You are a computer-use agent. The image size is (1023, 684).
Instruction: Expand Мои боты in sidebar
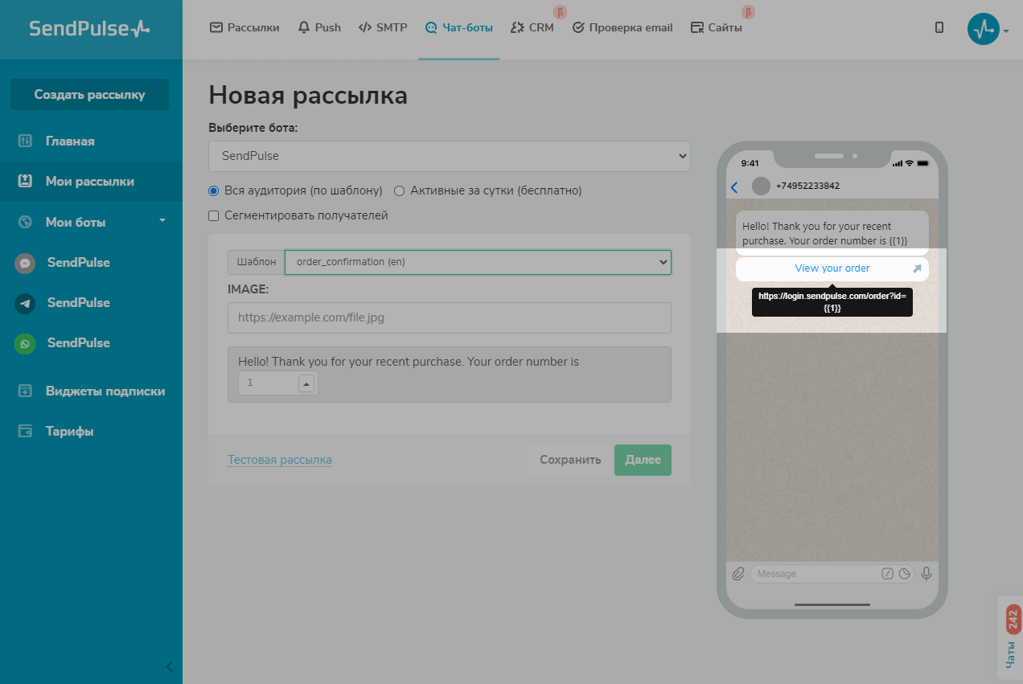tap(91, 222)
